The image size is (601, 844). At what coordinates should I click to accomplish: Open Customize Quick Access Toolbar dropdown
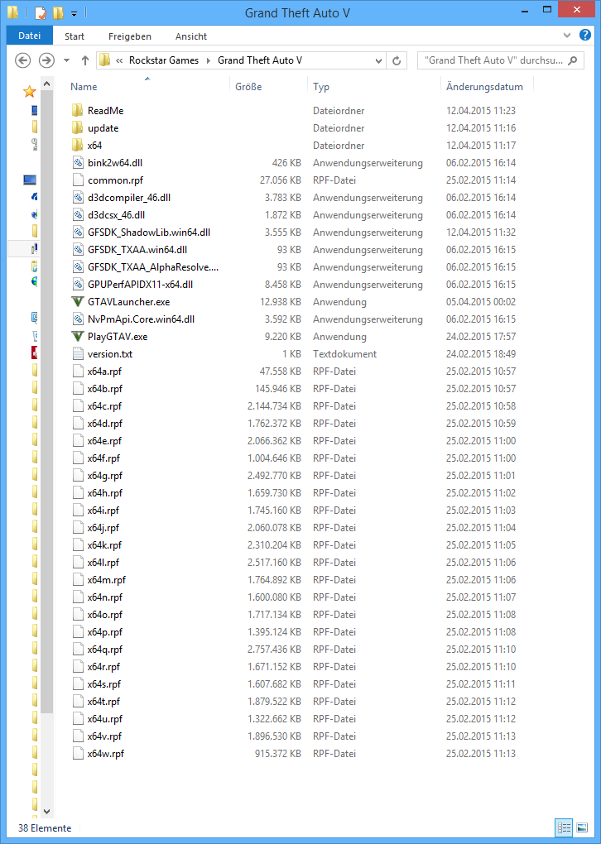pyautogui.click(x=75, y=12)
